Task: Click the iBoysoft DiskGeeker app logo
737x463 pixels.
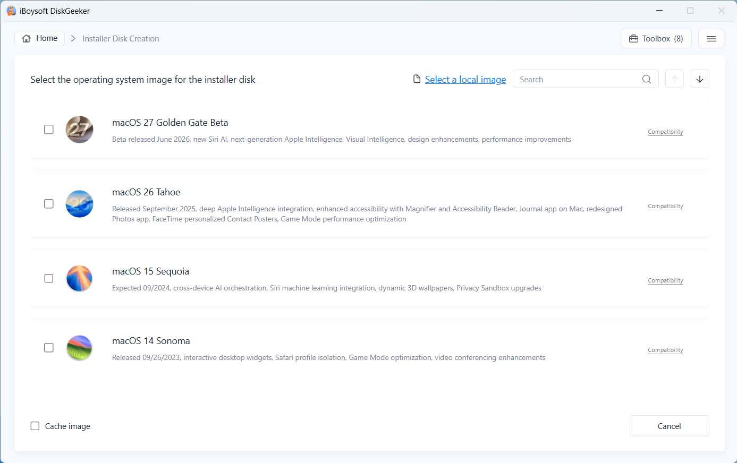Action: coord(11,11)
